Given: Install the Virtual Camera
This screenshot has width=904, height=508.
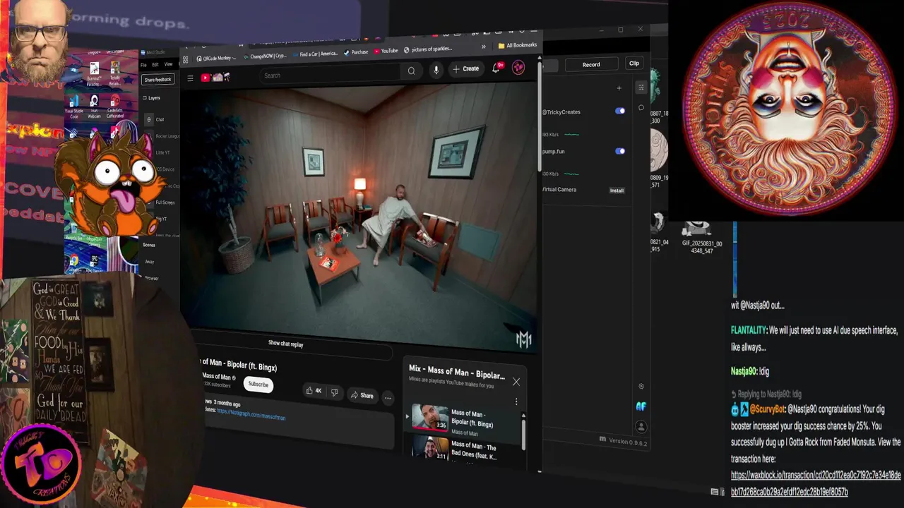Looking at the screenshot, I should click(x=617, y=190).
